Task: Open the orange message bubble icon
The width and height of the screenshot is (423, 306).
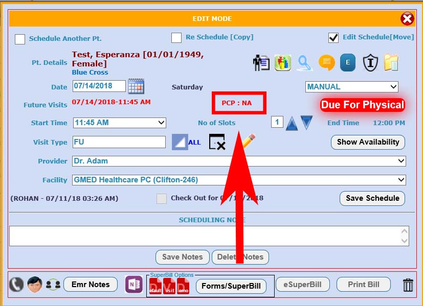Action: (x=326, y=63)
